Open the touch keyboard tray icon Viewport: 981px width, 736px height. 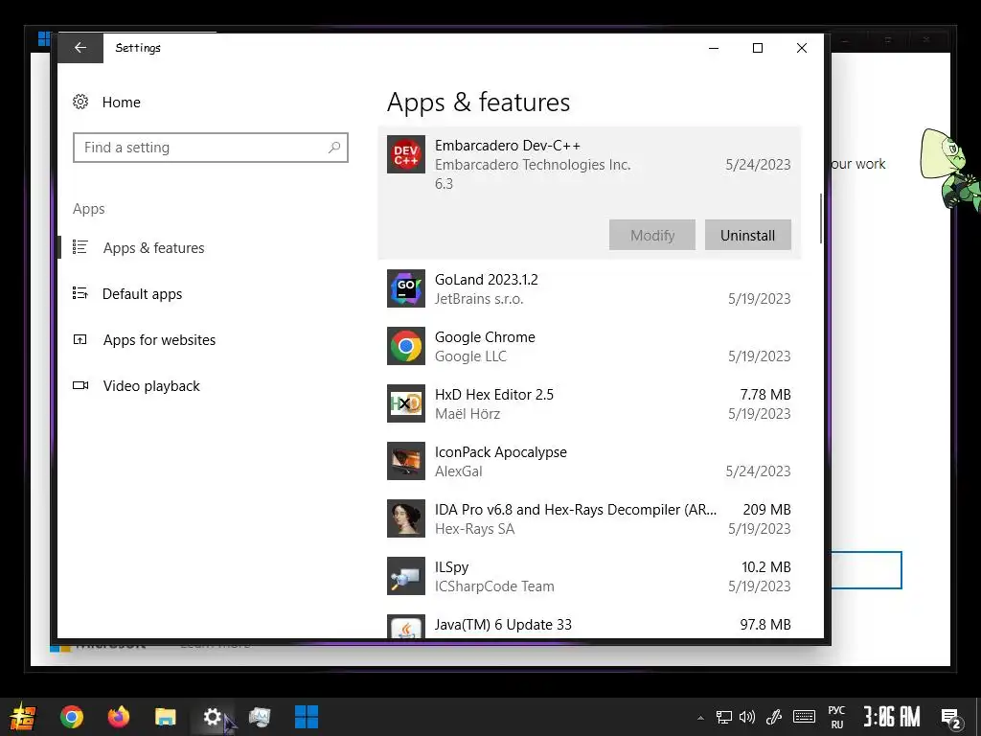tap(804, 717)
